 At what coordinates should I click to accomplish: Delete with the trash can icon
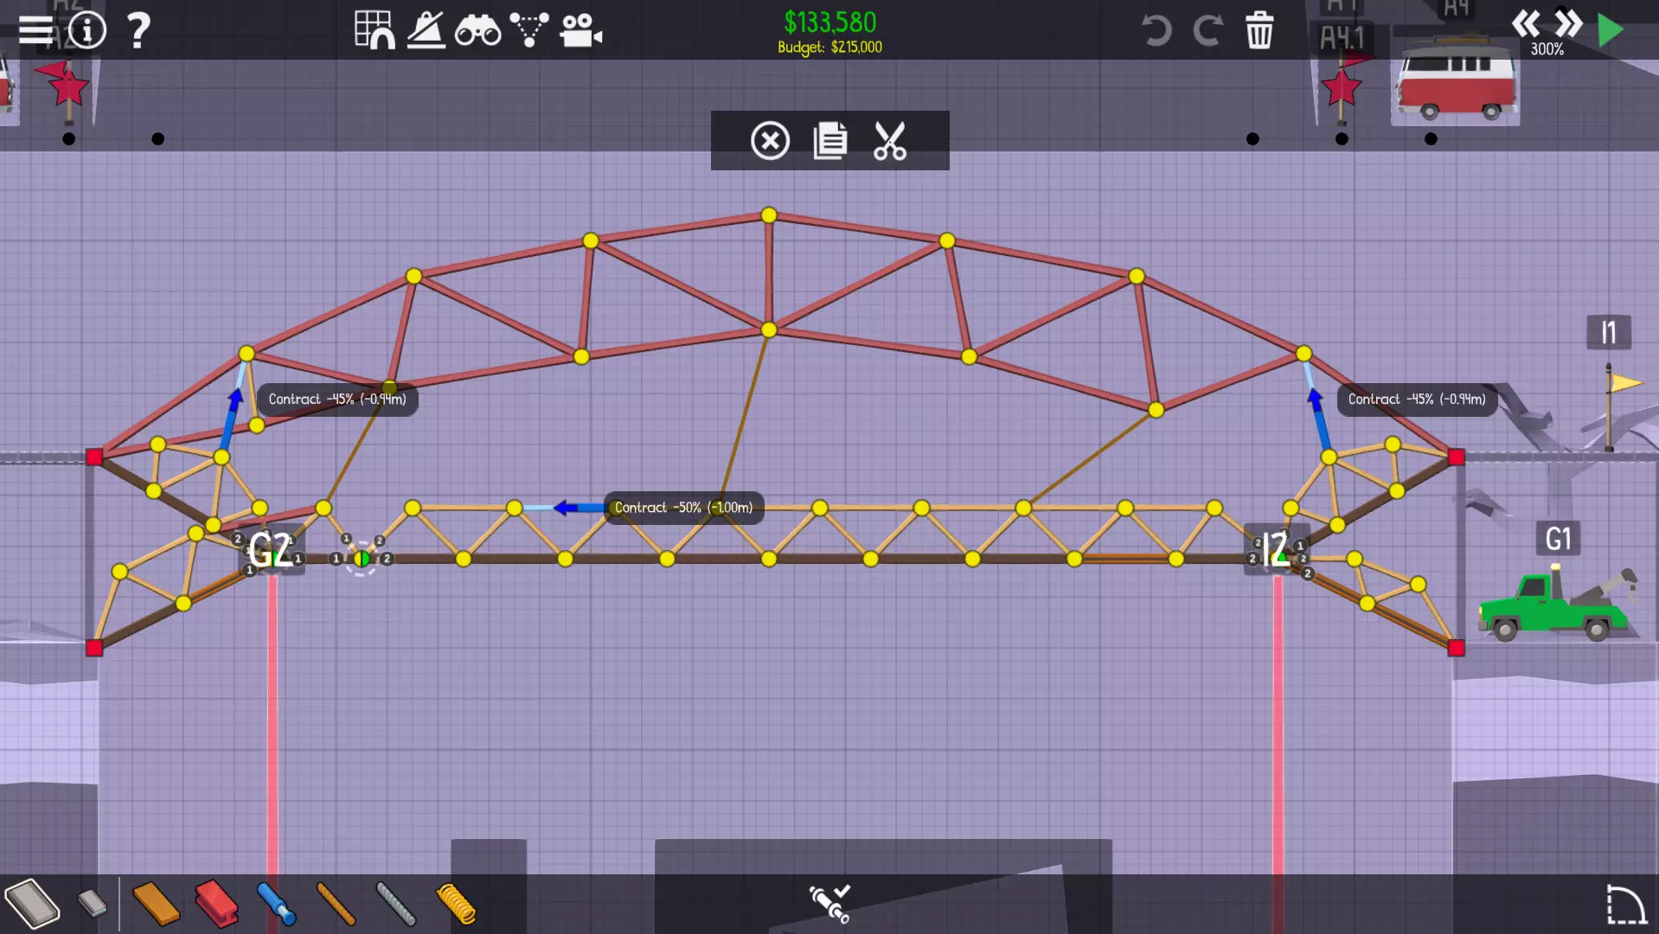pyautogui.click(x=1259, y=30)
